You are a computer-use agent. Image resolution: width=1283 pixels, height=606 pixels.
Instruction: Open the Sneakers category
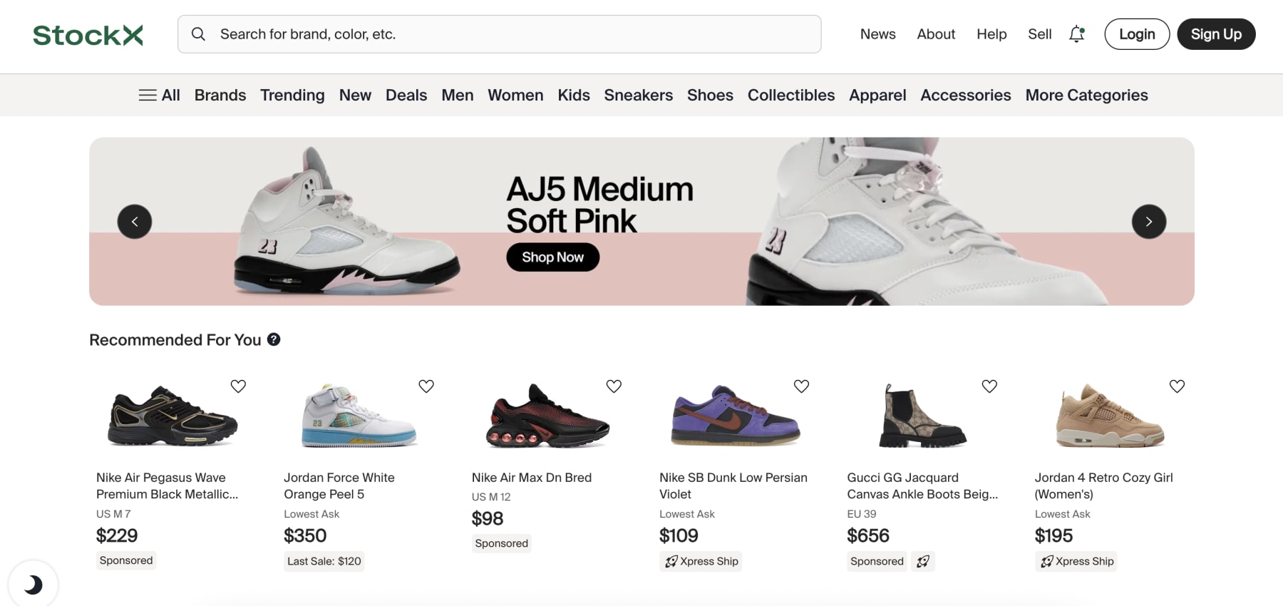click(638, 96)
